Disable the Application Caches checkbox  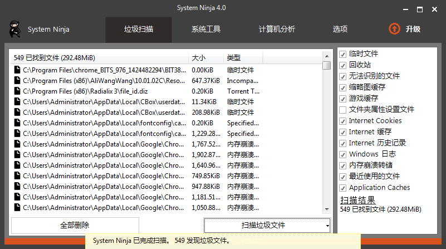(343, 188)
